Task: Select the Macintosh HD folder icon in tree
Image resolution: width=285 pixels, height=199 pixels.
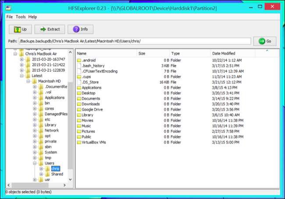Action: coord(34,81)
